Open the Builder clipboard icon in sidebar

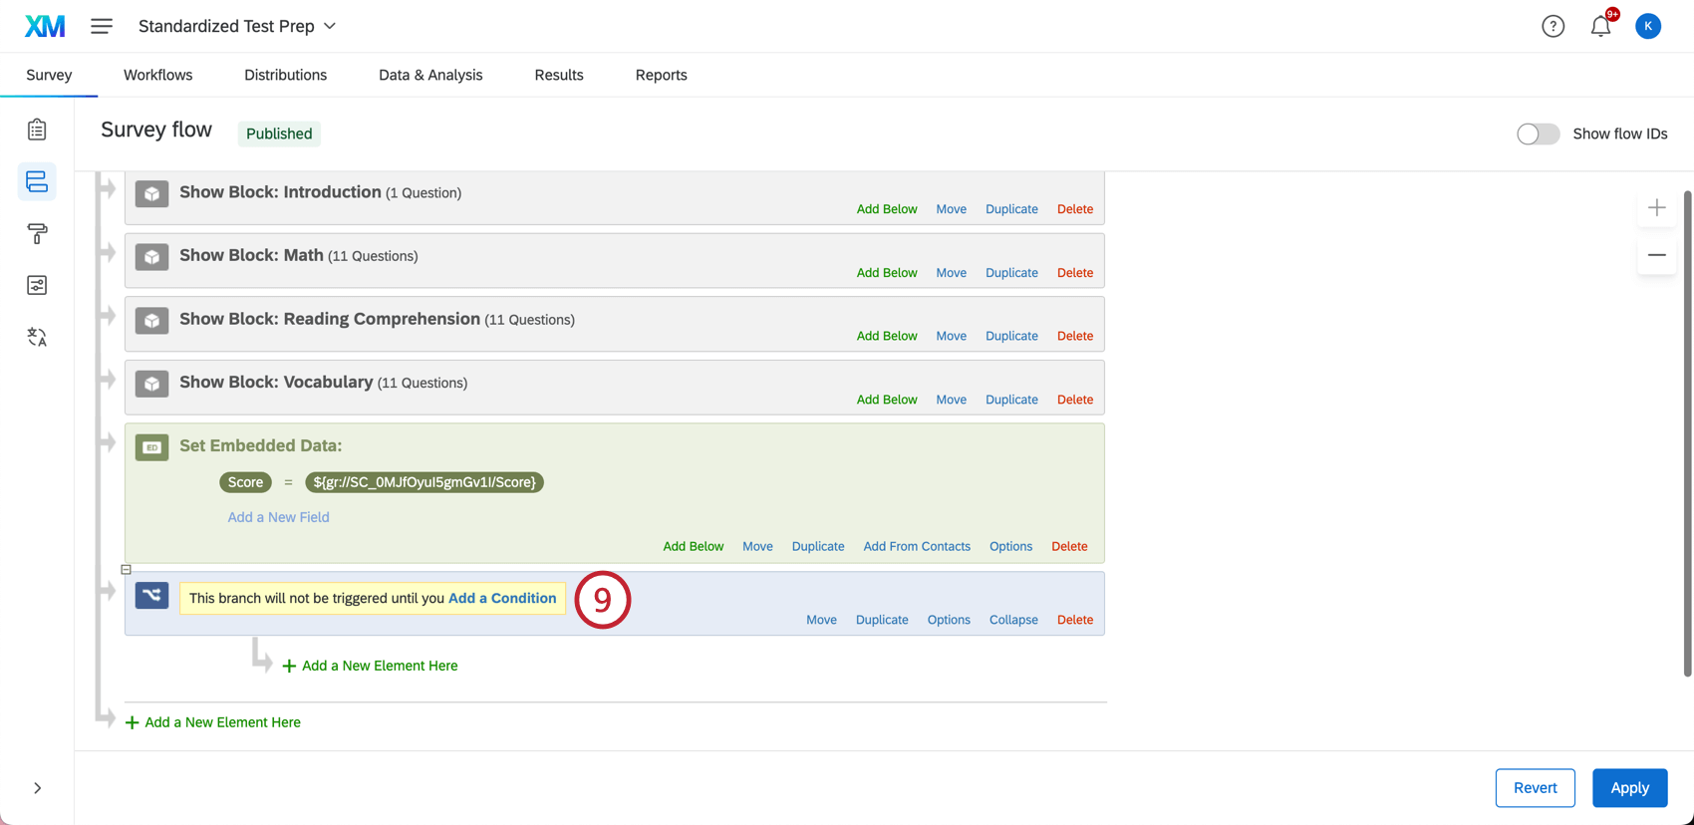37,130
